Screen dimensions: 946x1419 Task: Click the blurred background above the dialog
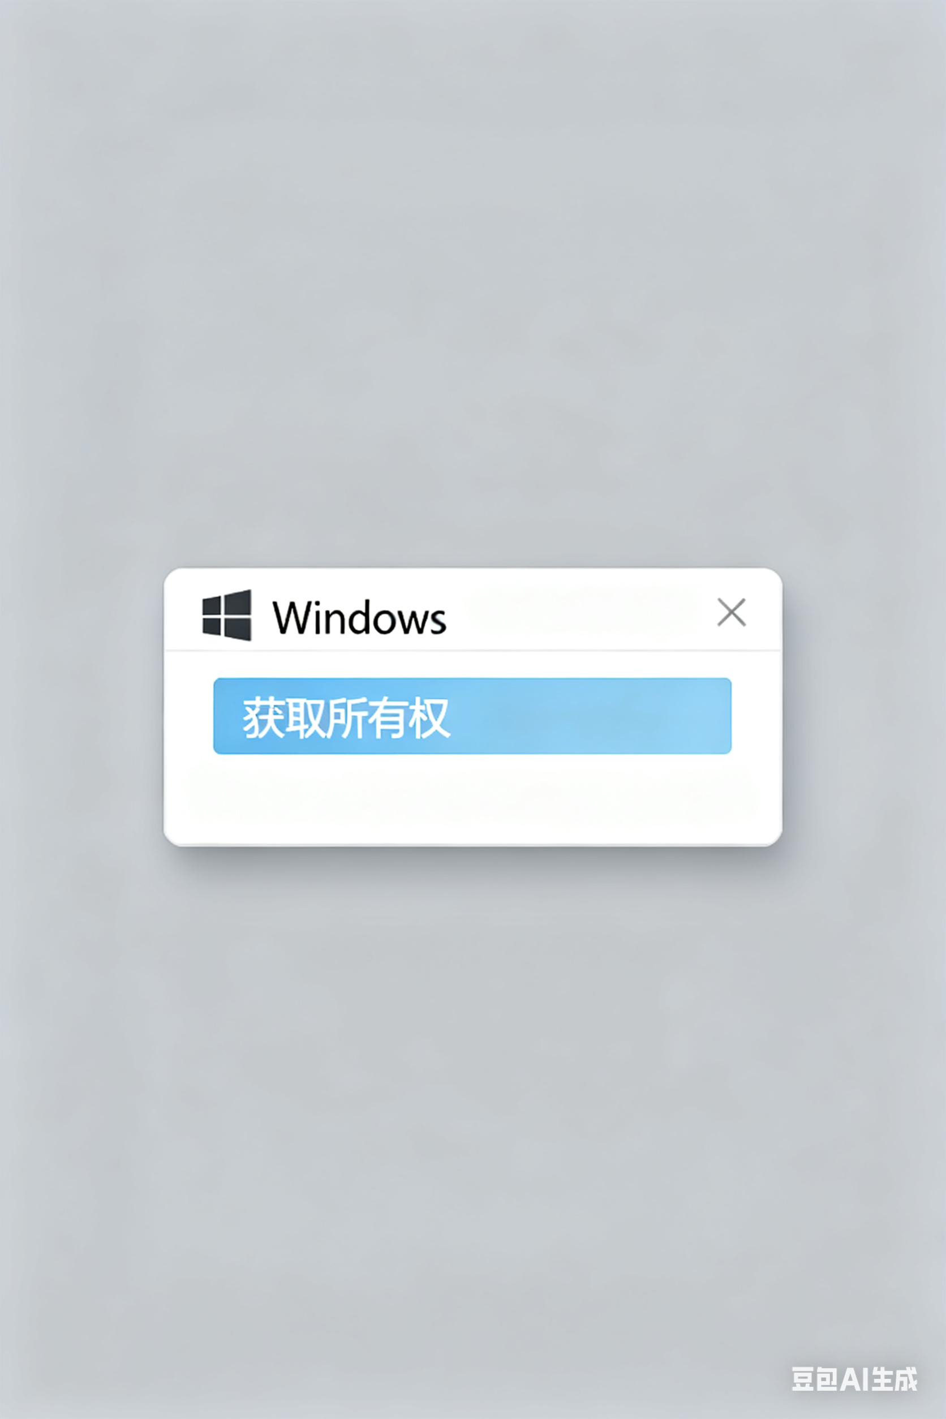coord(473,283)
